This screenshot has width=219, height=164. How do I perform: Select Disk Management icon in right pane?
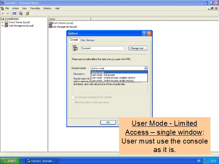(50, 27)
